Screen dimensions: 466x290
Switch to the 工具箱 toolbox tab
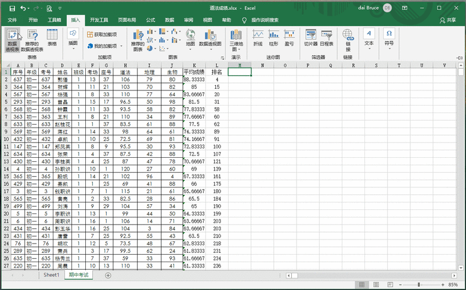[55, 20]
